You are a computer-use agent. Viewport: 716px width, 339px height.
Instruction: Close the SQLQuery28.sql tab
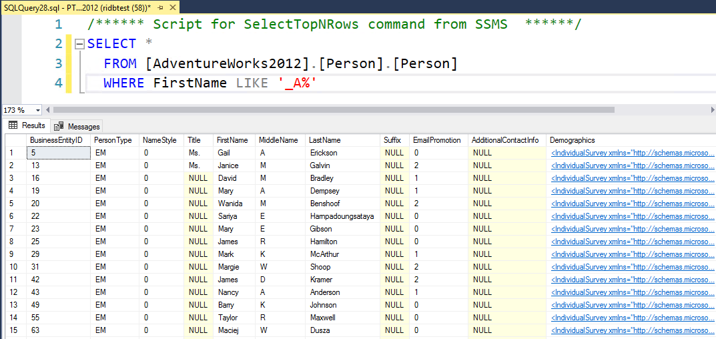click(x=173, y=7)
